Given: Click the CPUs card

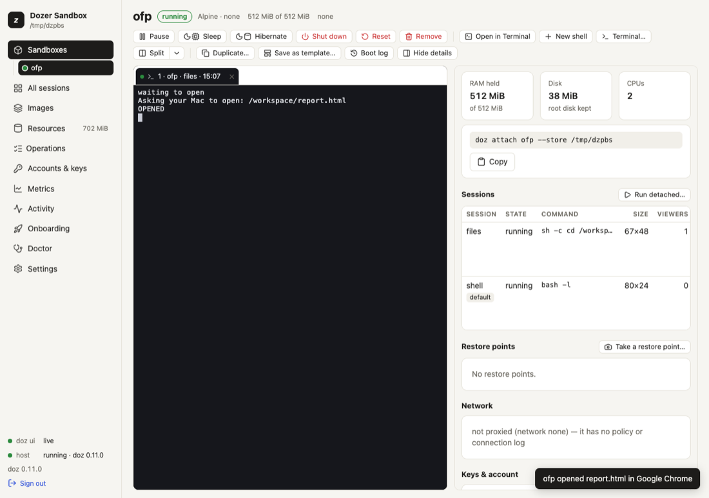Looking at the screenshot, I should coord(655,96).
